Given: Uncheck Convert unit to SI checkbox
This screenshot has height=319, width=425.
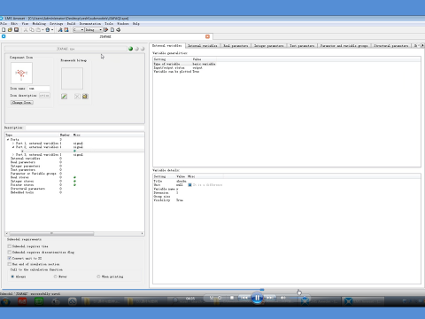Looking at the screenshot, I should (x=10, y=258).
